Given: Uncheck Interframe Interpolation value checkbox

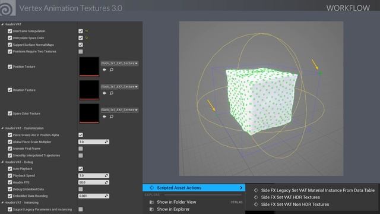Looking at the screenshot, I should click(81, 31).
